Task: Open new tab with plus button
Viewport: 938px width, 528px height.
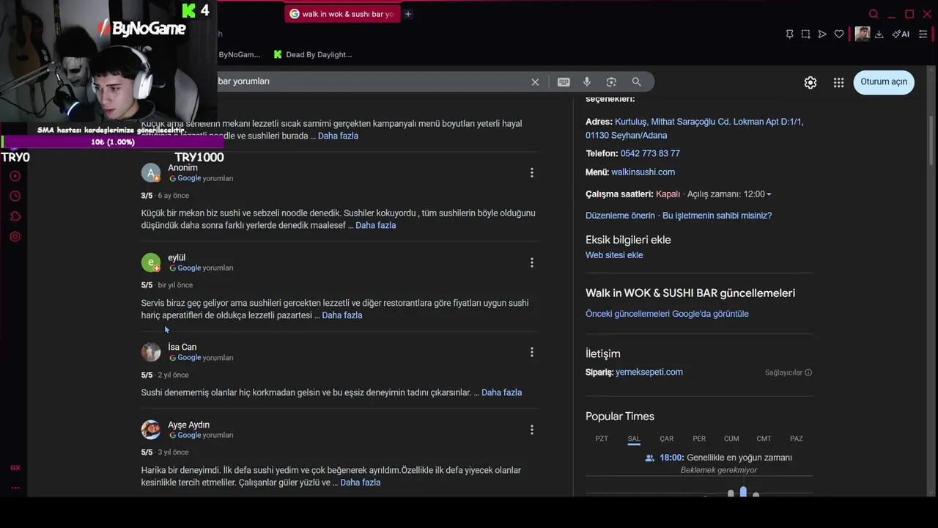Action: pos(408,14)
